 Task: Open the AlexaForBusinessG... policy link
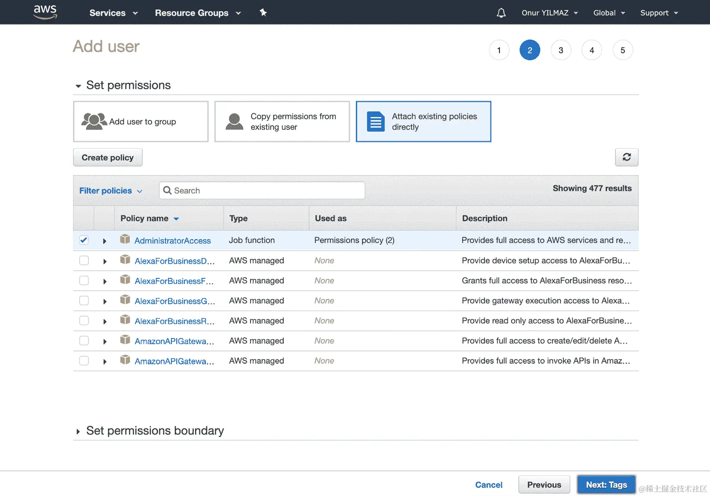click(x=174, y=301)
